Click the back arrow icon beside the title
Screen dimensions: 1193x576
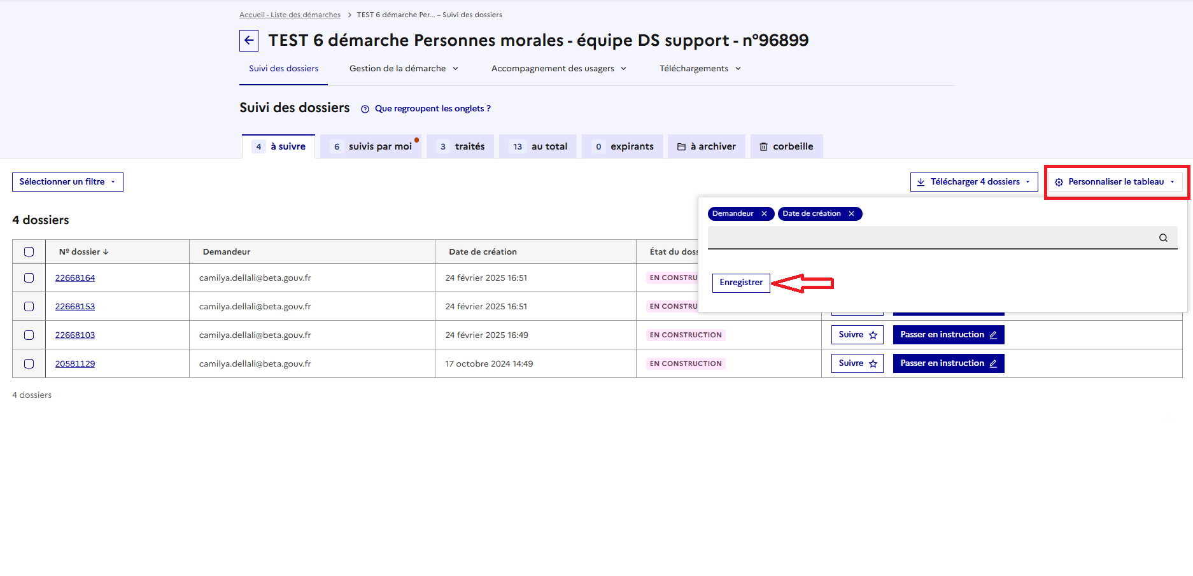249,41
